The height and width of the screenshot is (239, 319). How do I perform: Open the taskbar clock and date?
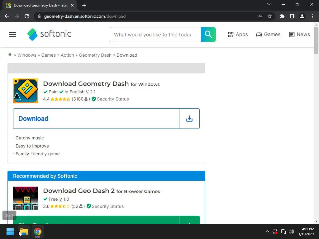click(x=307, y=232)
